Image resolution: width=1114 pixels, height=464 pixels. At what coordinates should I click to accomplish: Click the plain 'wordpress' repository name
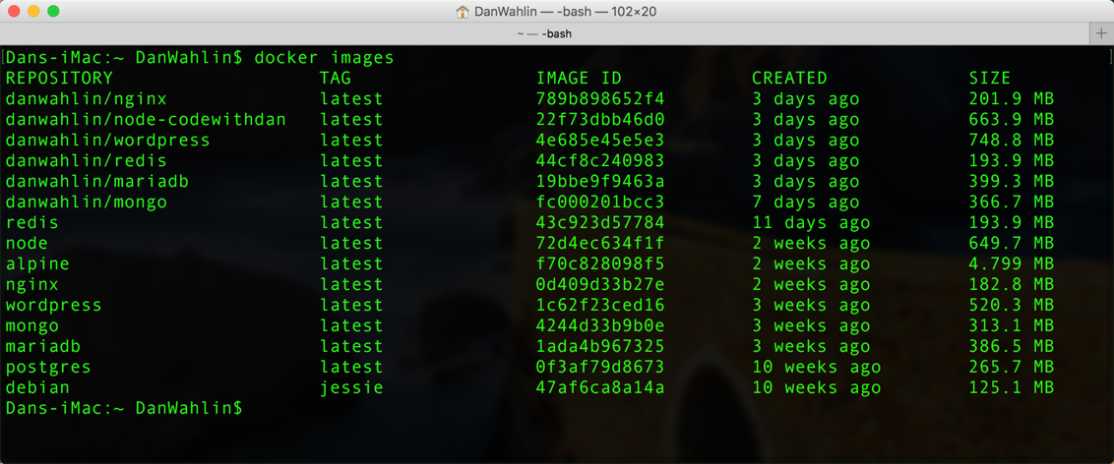pos(54,305)
